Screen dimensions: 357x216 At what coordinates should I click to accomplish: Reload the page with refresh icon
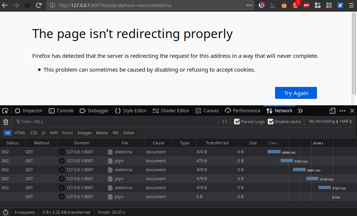[39, 5]
